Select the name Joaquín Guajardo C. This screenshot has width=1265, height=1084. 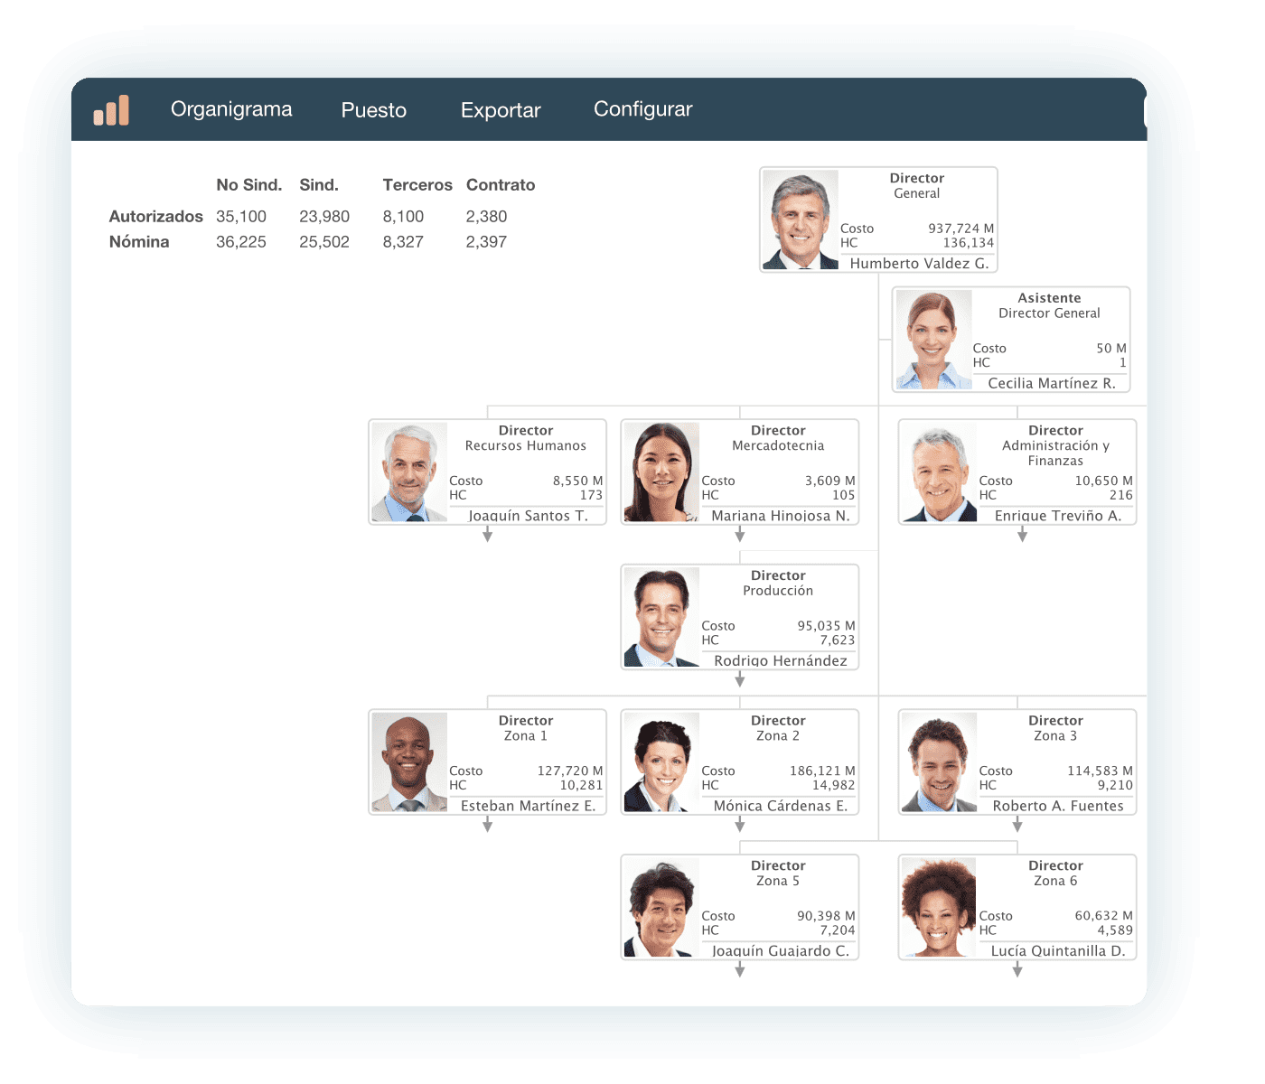click(781, 950)
